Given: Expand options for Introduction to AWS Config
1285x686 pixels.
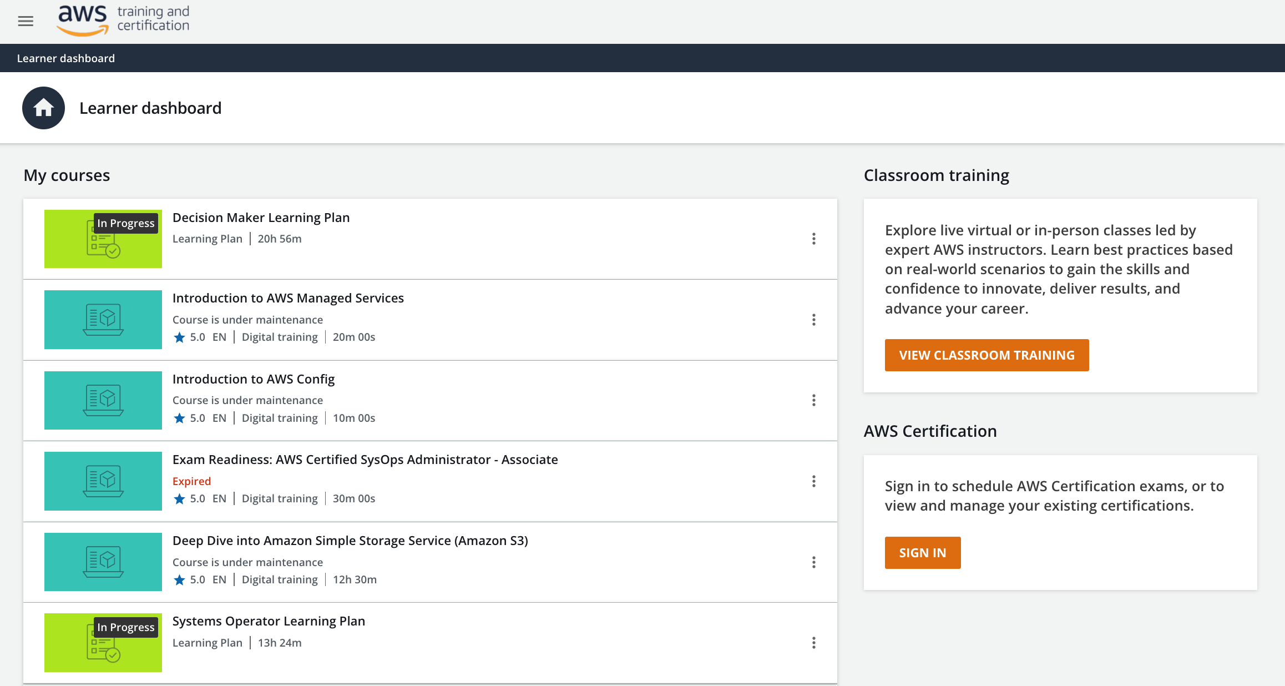Looking at the screenshot, I should [x=812, y=400].
